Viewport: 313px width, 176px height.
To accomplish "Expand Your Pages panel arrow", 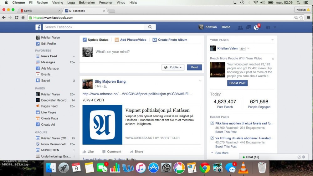I will pyautogui.click(x=273, y=40).
